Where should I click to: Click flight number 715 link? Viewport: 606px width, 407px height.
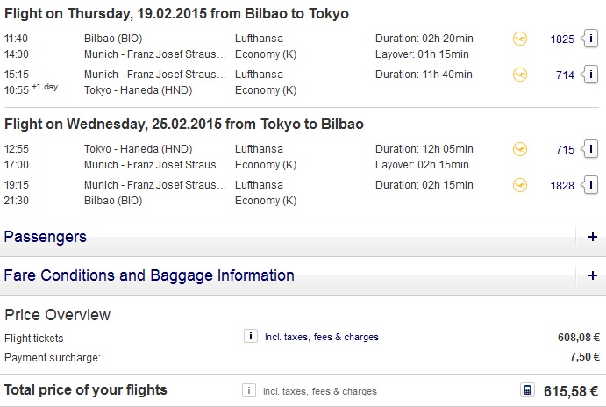pos(566,150)
